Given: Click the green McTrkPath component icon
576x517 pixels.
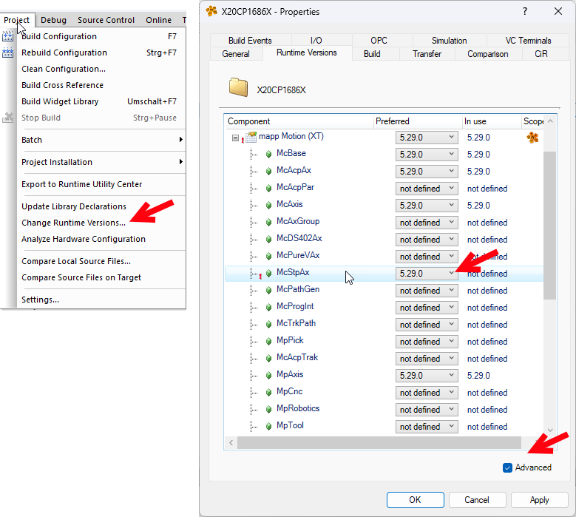Looking at the screenshot, I should tap(269, 324).
